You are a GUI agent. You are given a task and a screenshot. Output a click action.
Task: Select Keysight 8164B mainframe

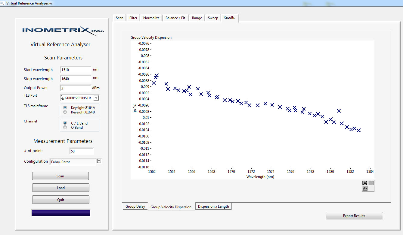coord(65,112)
